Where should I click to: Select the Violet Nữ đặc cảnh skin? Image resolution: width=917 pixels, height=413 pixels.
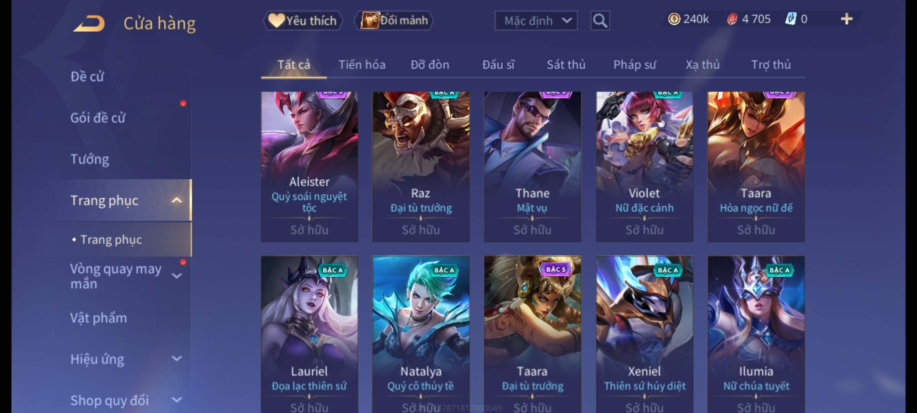pos(645,167)
